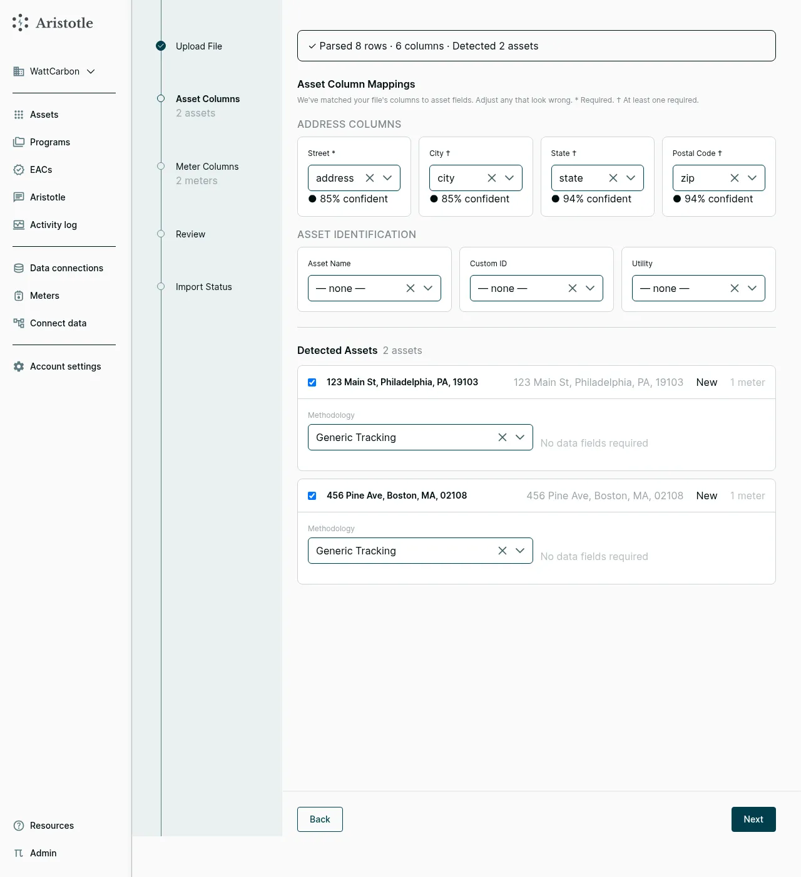The height and width of the screenshot is (877, 801).
Task: Click the Postal Code 94% confident indicator
Action: (713, 199)
